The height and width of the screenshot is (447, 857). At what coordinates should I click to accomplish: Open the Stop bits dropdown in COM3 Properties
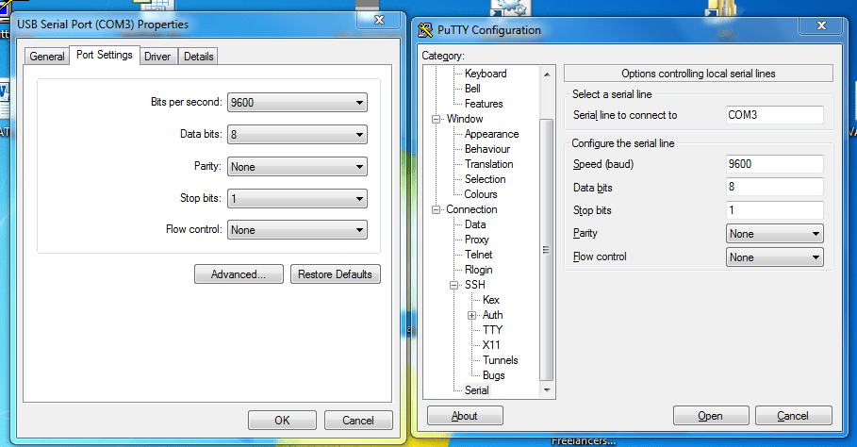[x=297, y=198]
